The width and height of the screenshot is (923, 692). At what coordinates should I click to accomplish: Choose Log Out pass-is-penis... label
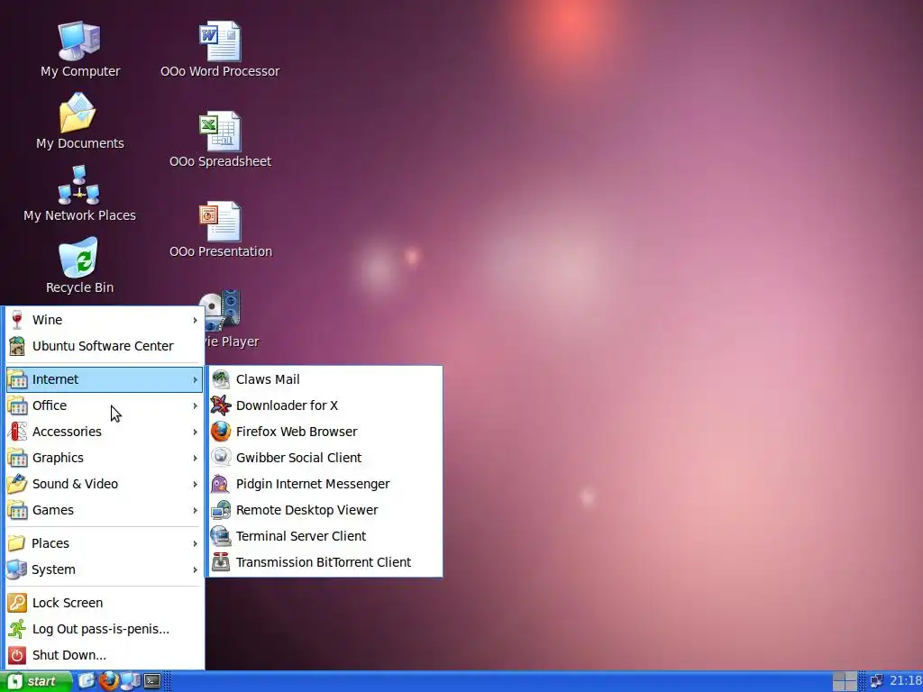pyautogui.click(x=101, y=629)
